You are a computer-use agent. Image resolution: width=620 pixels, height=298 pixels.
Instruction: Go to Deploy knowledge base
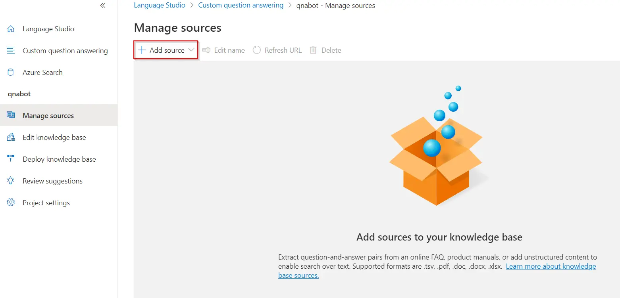pyautogui.click(x=59, y=159)
